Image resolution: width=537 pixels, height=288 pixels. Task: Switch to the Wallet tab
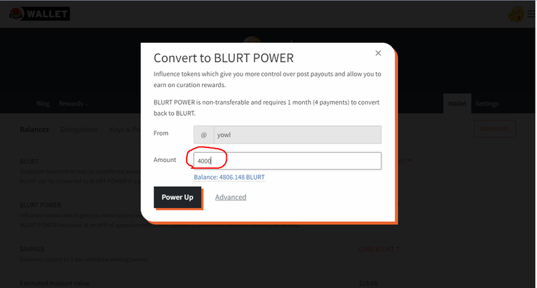click(x=456, y=104)
